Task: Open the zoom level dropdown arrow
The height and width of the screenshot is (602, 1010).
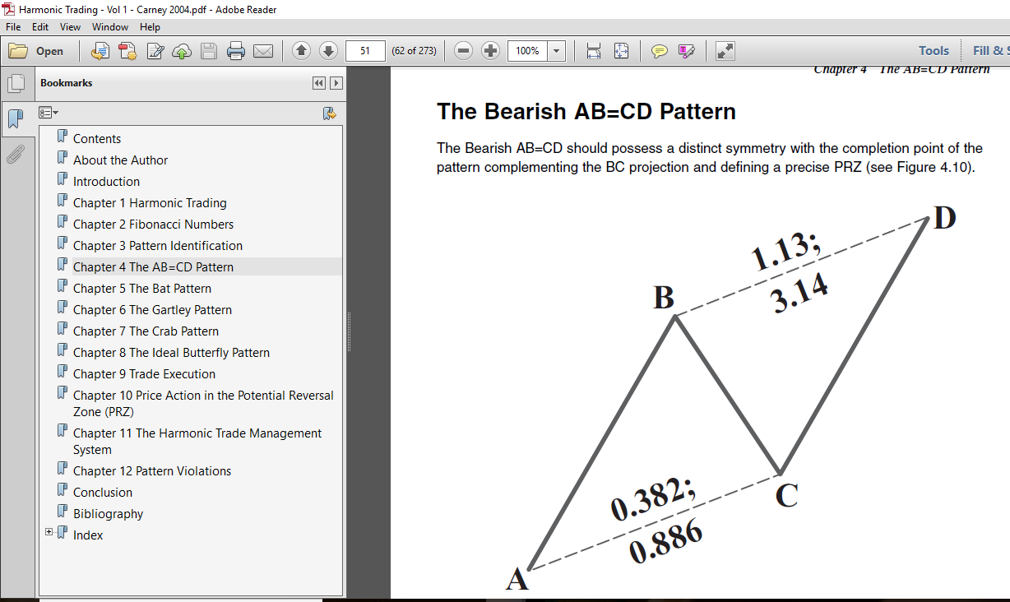Action: [x=557, y=51]
